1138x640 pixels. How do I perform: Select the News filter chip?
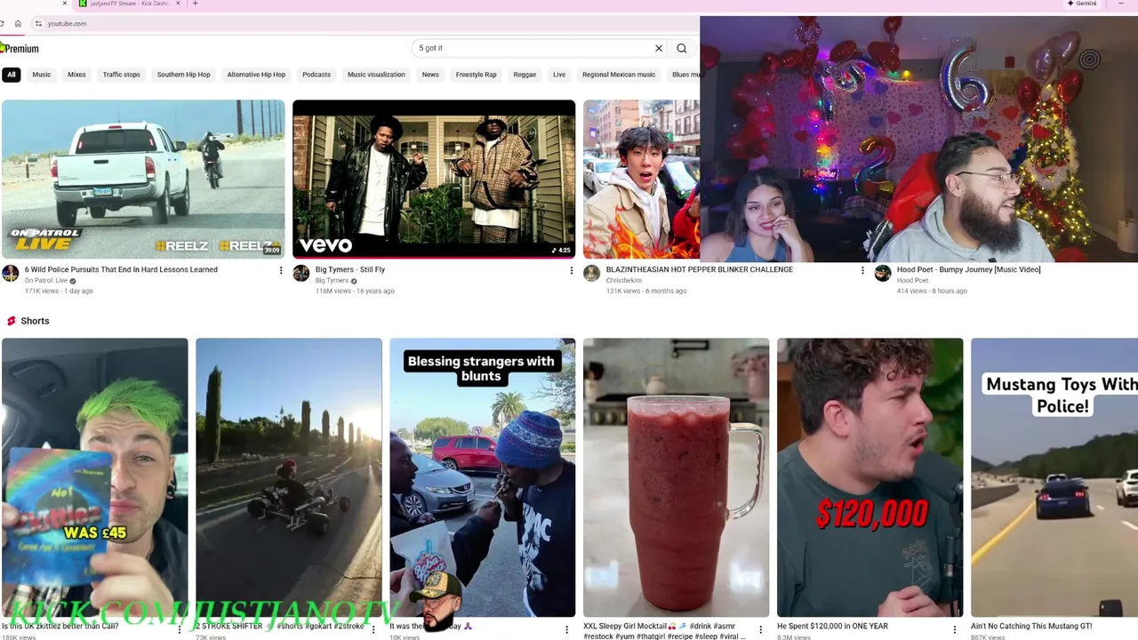[430, 75]
